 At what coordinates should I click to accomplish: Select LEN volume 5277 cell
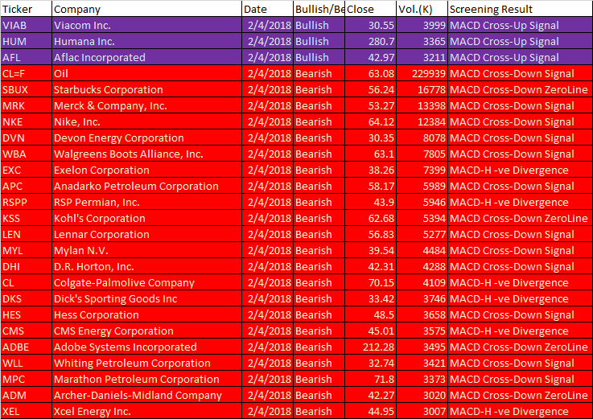(422, 235)
